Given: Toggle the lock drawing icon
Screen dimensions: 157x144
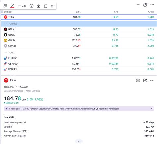Looking at the screenshot, I should pos(38,6).
